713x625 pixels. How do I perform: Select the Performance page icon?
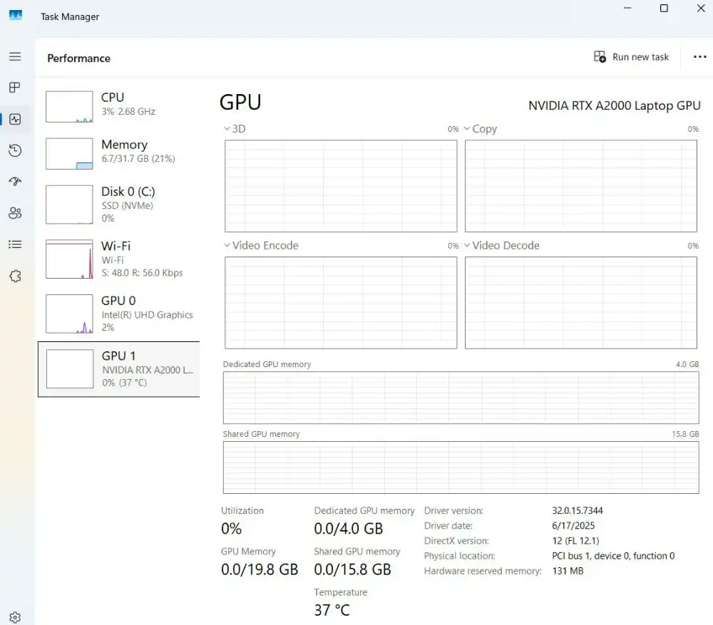(x=15, y=119)
